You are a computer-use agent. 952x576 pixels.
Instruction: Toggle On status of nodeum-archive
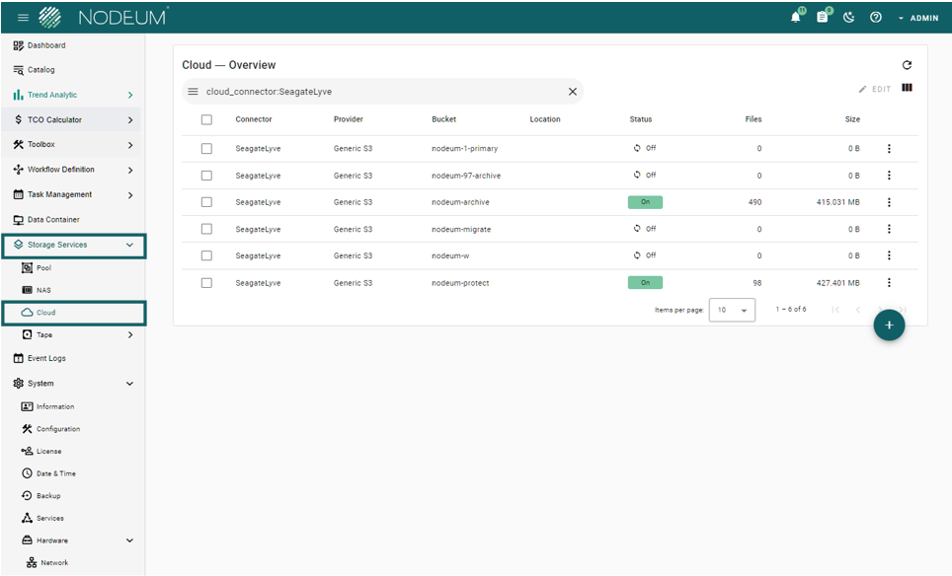coord(645,202)
